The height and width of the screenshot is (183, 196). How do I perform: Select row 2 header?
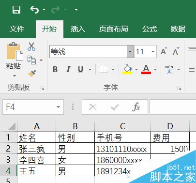(x=8, y=148)
